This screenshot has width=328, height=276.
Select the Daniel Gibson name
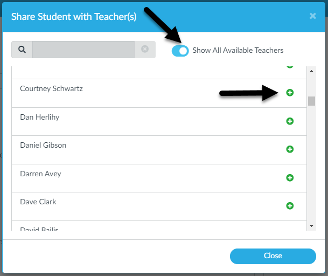click(x=43, y=145)
